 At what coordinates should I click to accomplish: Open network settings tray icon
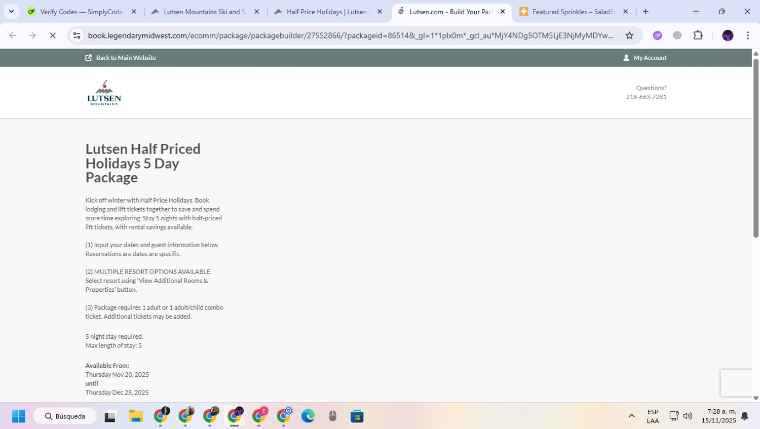click(674, 416)
